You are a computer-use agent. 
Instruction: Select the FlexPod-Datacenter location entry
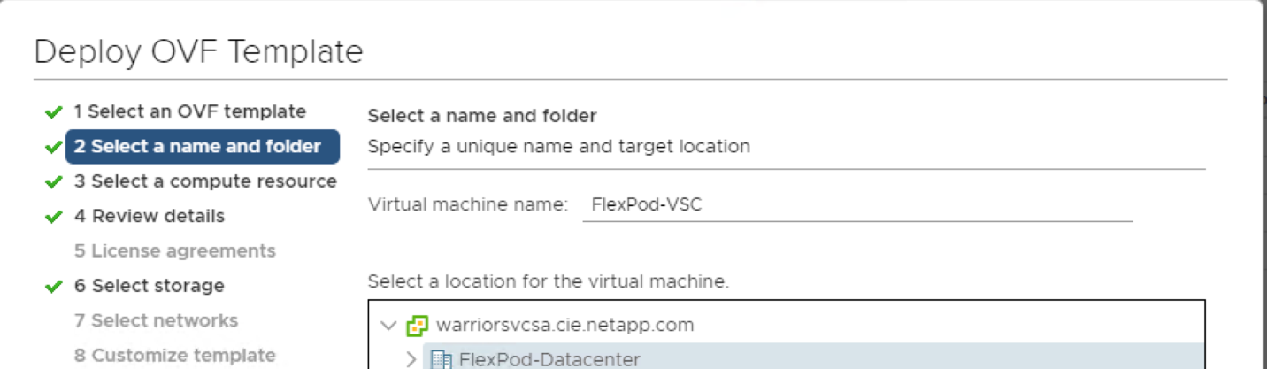[549, 359]
